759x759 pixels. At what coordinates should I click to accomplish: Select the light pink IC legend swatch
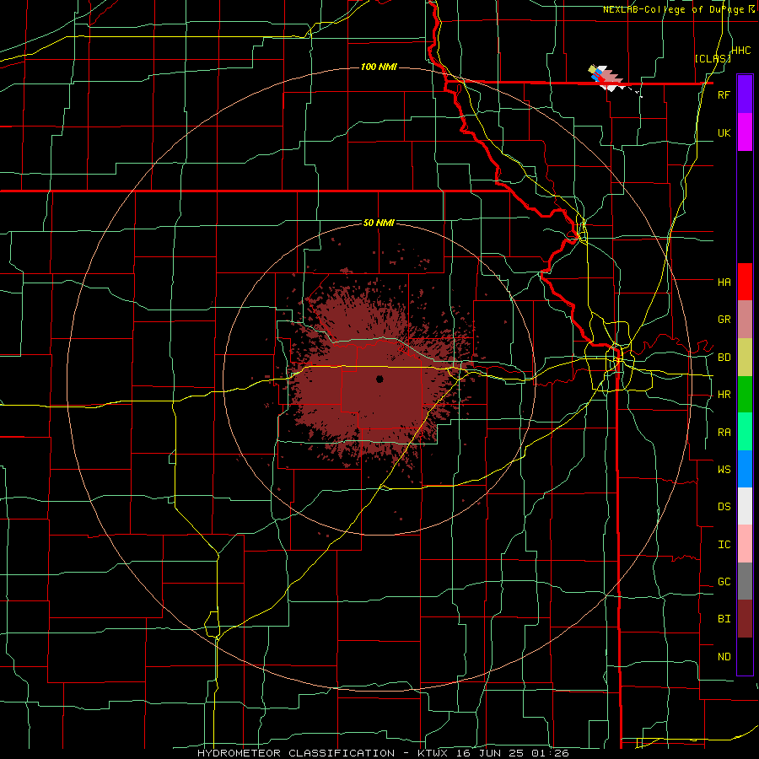click(745, 544)
